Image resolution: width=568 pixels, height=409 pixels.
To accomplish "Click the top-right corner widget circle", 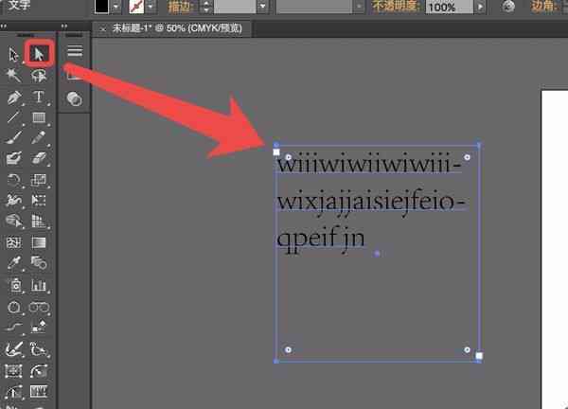I will 467,157.
